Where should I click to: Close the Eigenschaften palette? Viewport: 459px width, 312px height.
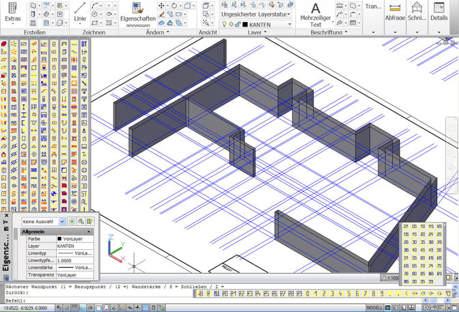point(6,216)
